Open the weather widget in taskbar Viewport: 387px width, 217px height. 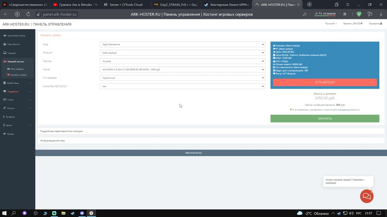313,213
